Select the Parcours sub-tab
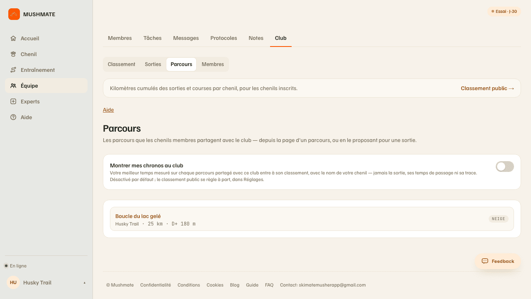The height and width of the screenshot is (299, 531). point(181,64)
